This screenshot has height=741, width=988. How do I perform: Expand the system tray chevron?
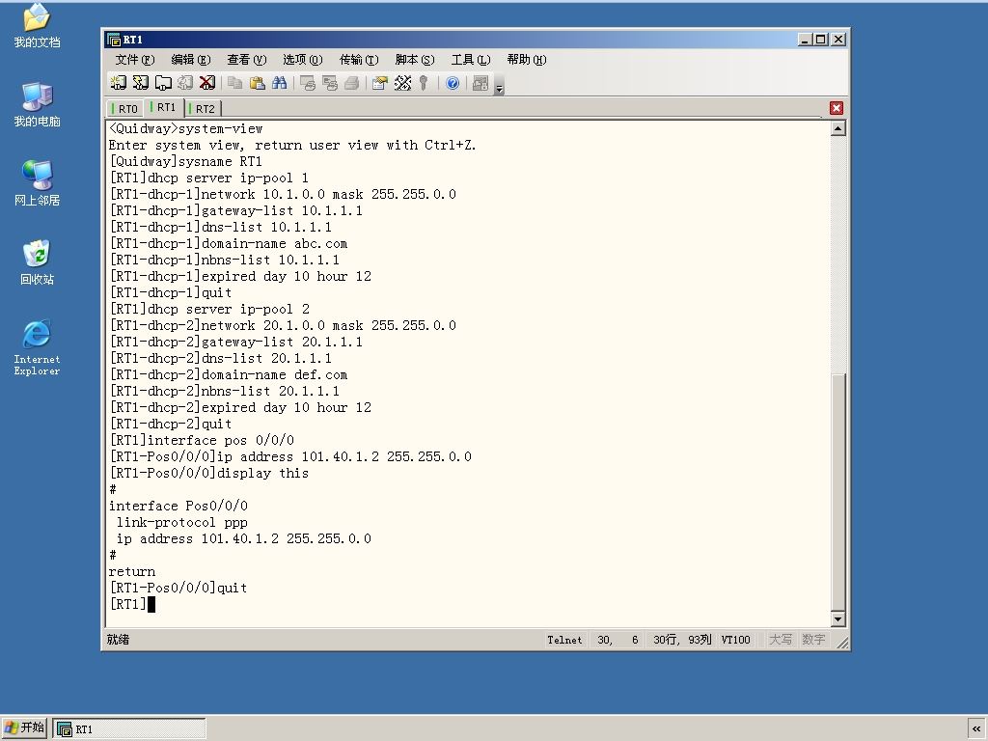[x=976, y=729]
